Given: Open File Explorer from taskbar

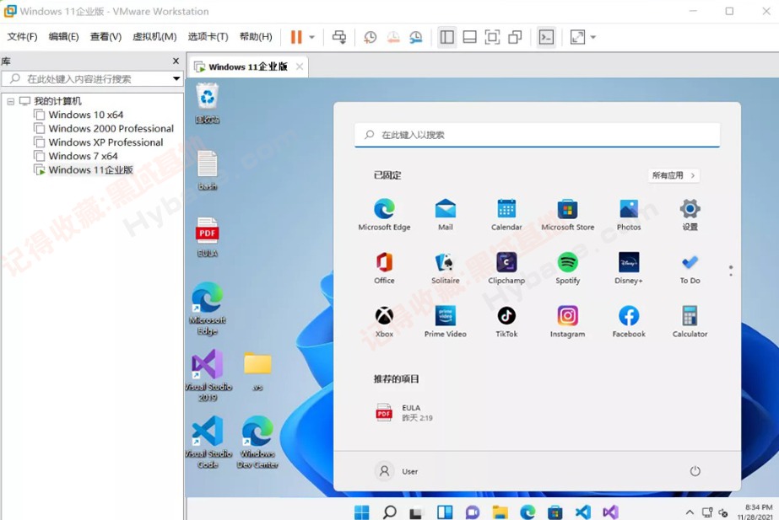Looking at the screenshot, I should [x=500, y=512].
